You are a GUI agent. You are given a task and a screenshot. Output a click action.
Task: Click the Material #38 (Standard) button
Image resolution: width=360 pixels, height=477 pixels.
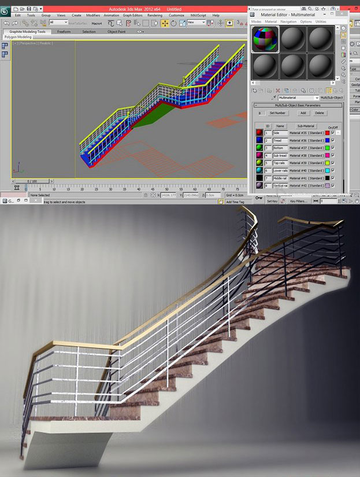point(306,156)
